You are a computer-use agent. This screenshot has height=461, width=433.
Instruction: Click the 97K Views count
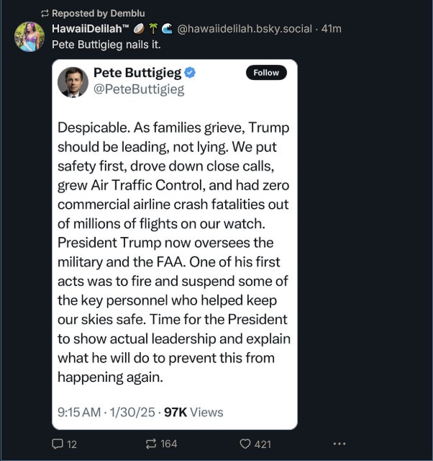pos(193,412)
